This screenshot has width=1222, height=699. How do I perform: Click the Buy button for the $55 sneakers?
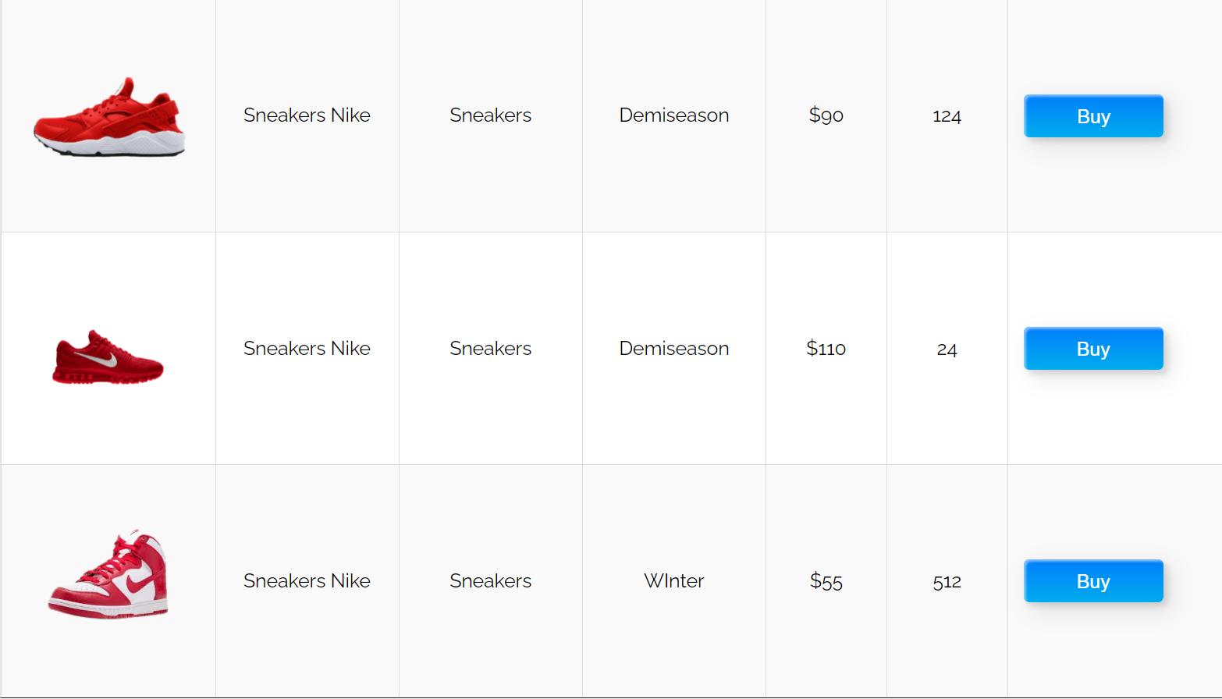pyautogui.click(x=1093, y=581)
